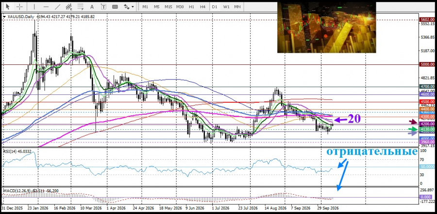Select the Fibonacci retracement tool

point(81,7)
